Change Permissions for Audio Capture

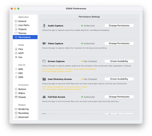(119, 26)
